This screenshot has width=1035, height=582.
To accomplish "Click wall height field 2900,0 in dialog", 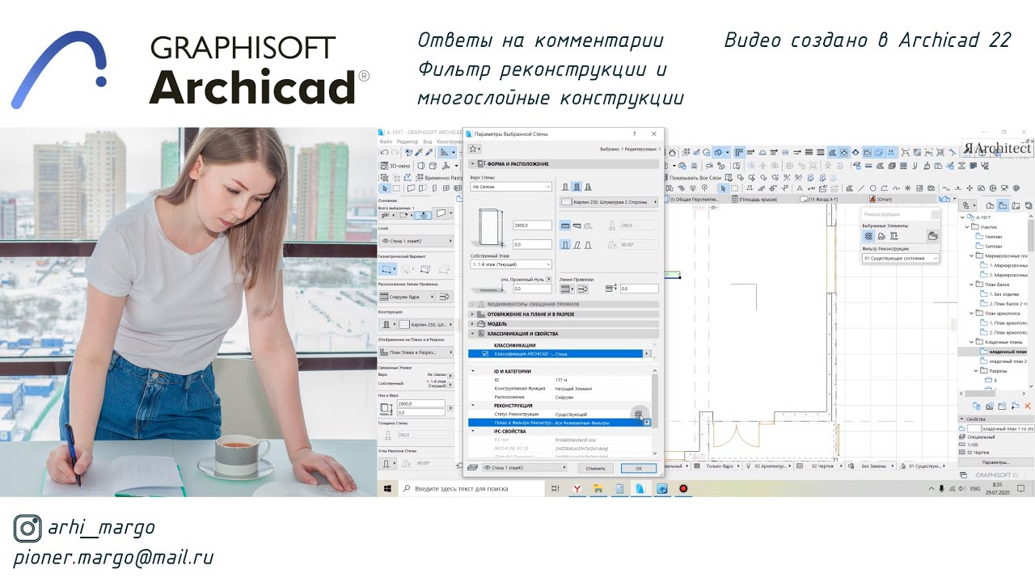I will (532, 226).
